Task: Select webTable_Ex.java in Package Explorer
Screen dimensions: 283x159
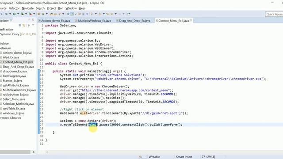Action: tap(14, 109)
